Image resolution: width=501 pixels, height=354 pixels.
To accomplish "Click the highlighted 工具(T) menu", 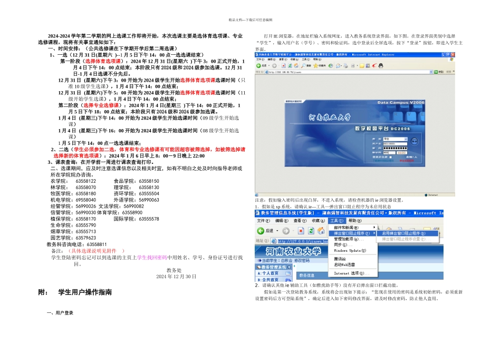I will tap(337, 221).
